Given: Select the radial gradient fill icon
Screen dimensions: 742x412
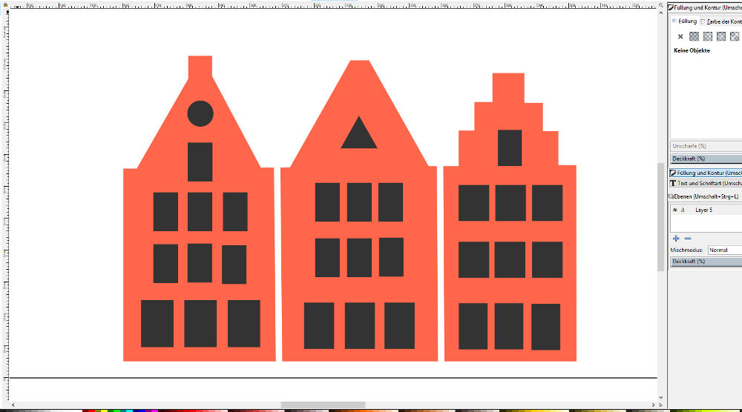Looking at the screenshot, I should (x=721, y=36).
